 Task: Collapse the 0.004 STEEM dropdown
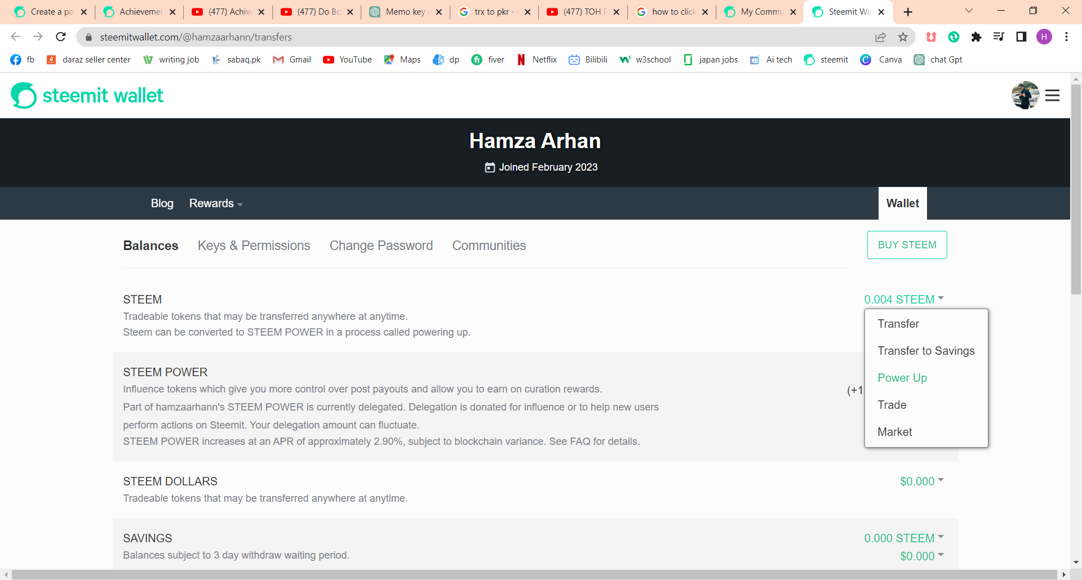coord(904,300)
